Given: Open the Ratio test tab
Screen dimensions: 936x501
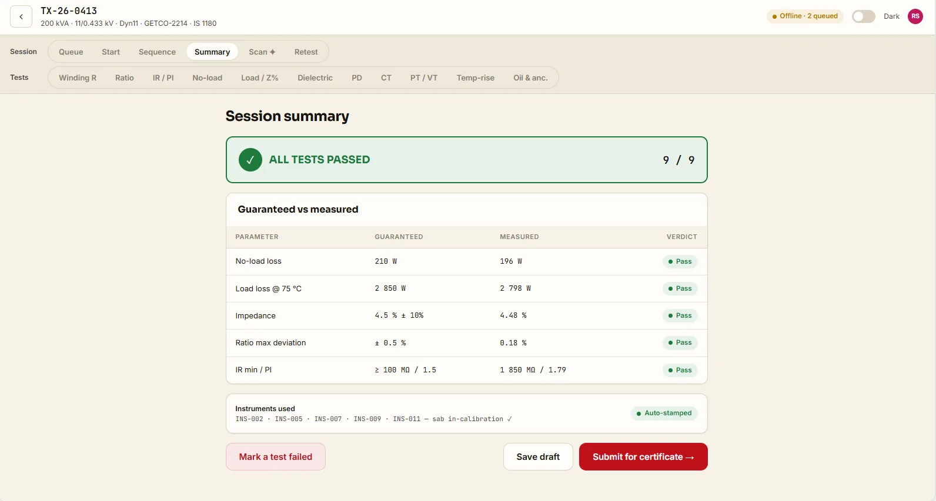Looking at the screenshot, I should click(x=125, y=78).
